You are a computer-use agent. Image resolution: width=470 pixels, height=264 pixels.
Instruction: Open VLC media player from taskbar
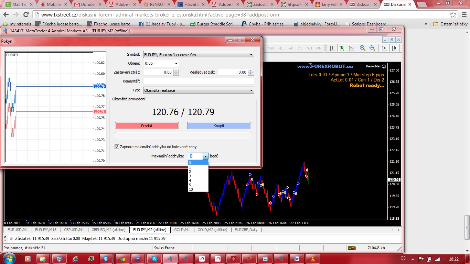[313, 258]
